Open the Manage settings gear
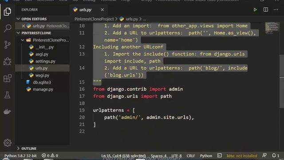Image resolution: width=284 pixels, height=160 pixels. [7, 143]
